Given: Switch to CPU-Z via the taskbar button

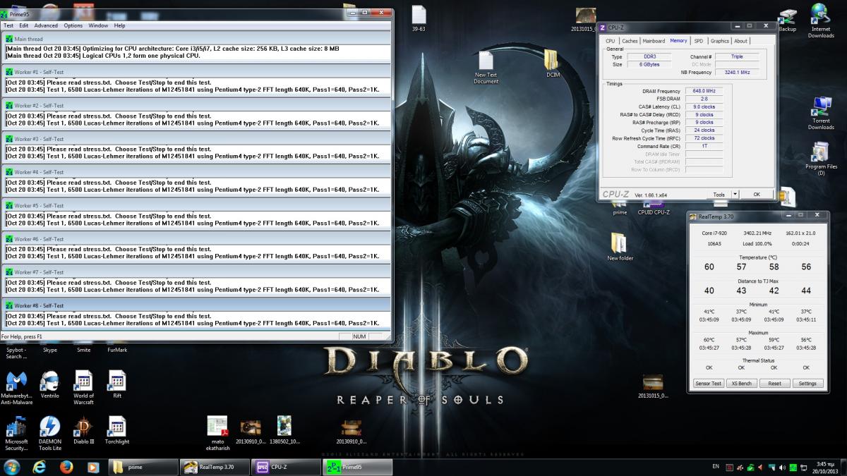Looking at the screenshot, I should tap(286, 467).
